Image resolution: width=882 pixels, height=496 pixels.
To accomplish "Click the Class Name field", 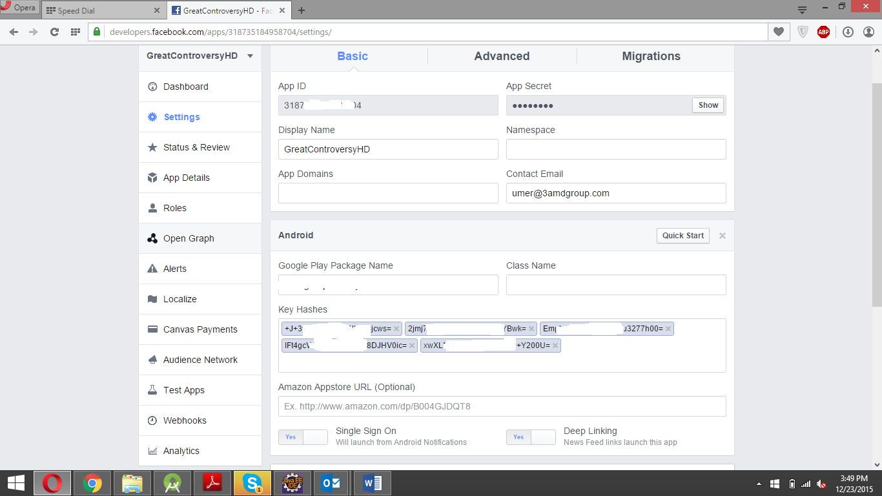I will (616, 285).
